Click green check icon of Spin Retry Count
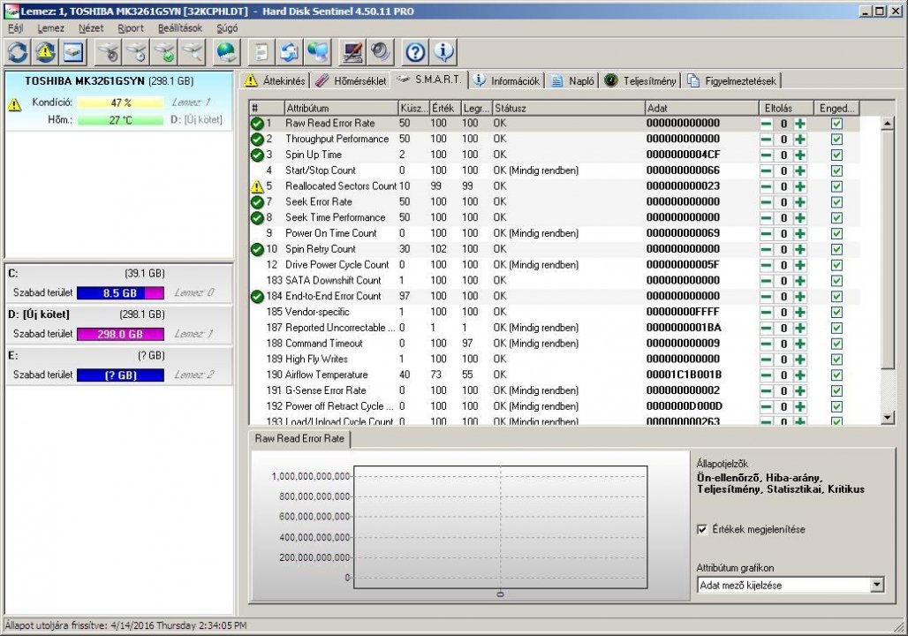This screenshot has height=636, width=908. coord(257,249)
